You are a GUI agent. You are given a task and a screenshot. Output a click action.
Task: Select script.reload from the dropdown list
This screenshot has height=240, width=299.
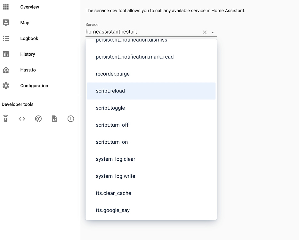(110, 91)
